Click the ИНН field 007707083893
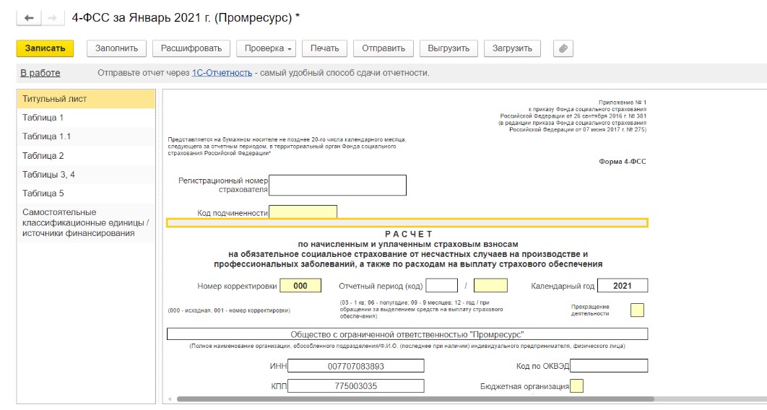This screenshot has width=767, height=410. click(355, 366)
